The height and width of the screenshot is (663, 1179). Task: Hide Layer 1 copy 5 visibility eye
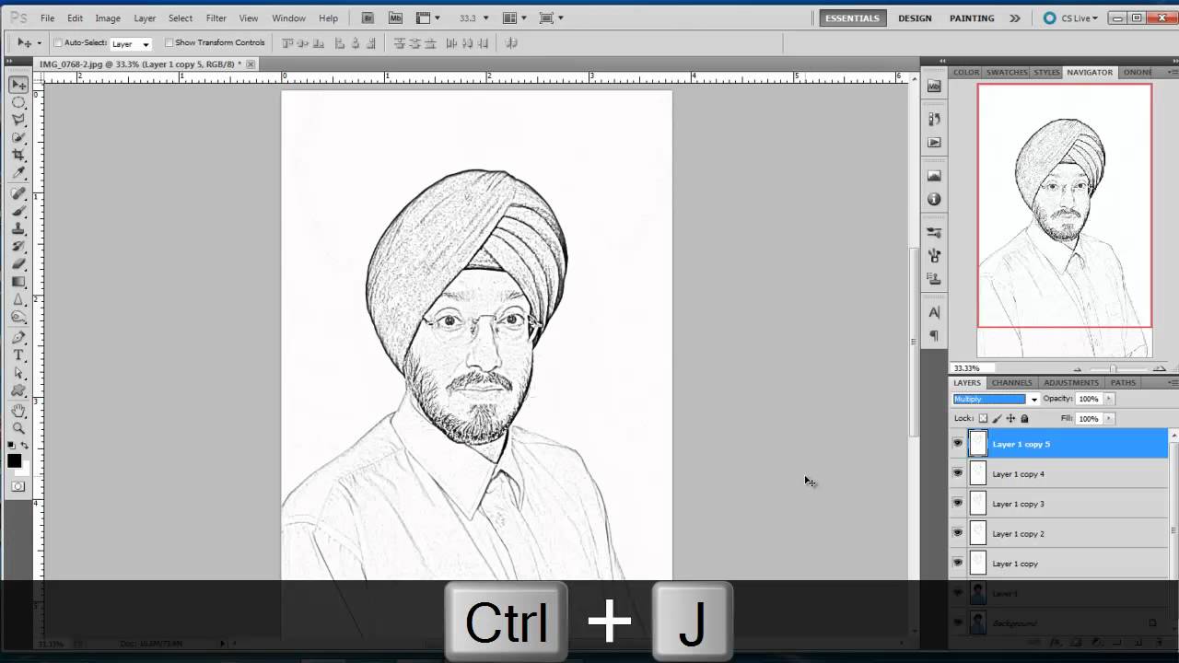958,444
